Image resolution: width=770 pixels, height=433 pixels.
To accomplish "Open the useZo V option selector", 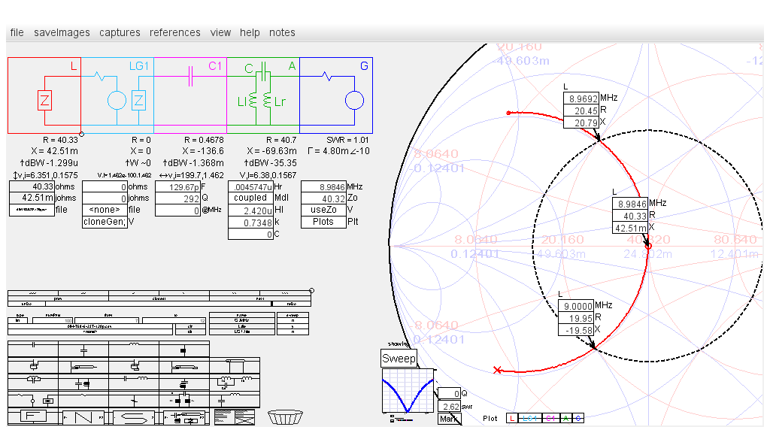I will click(323, 210).
